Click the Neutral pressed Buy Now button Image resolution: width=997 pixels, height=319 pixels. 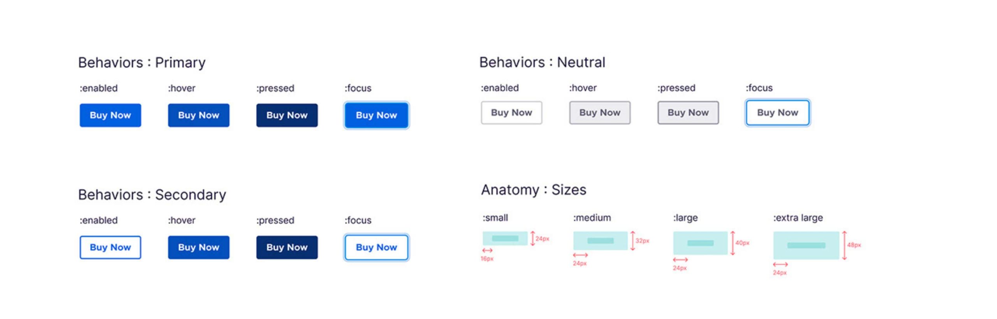tap(688, 113)
